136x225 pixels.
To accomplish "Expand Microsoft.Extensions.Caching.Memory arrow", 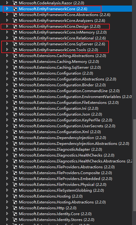I will [7, 61].
